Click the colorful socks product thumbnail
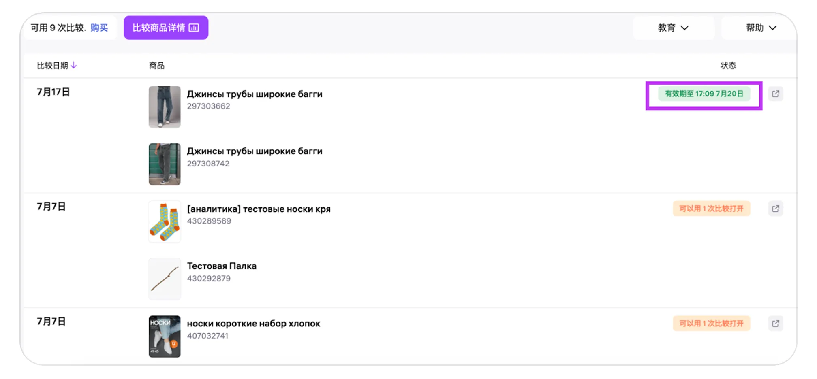Viewport: 817px width, 379px height. point(165,222)
